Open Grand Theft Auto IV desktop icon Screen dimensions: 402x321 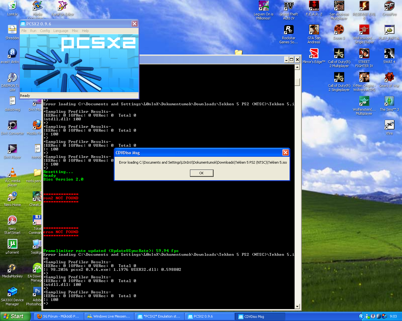click(x=289, y=7)
